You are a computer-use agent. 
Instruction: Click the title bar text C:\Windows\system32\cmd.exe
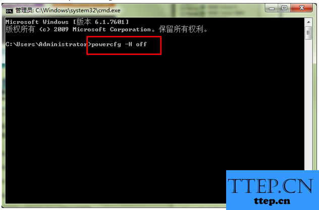click(78, 11)
